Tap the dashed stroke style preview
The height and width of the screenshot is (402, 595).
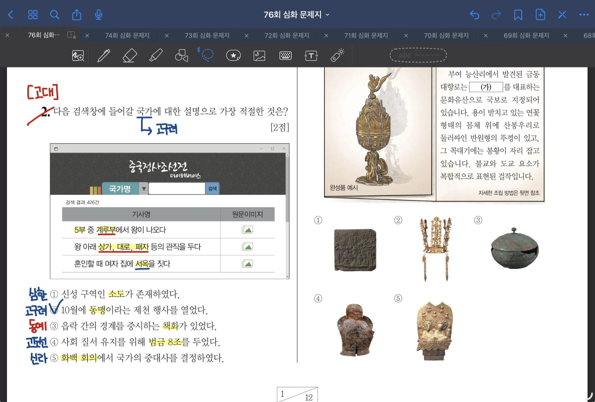tap(418, 55)
